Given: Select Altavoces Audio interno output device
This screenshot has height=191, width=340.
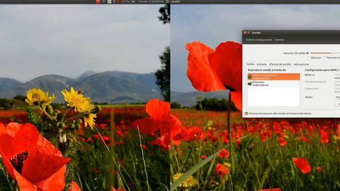Looking at the screenshot, I should (274, 84).
